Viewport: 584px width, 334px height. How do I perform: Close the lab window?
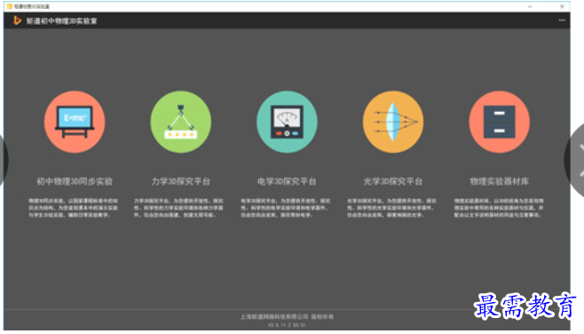562,6
